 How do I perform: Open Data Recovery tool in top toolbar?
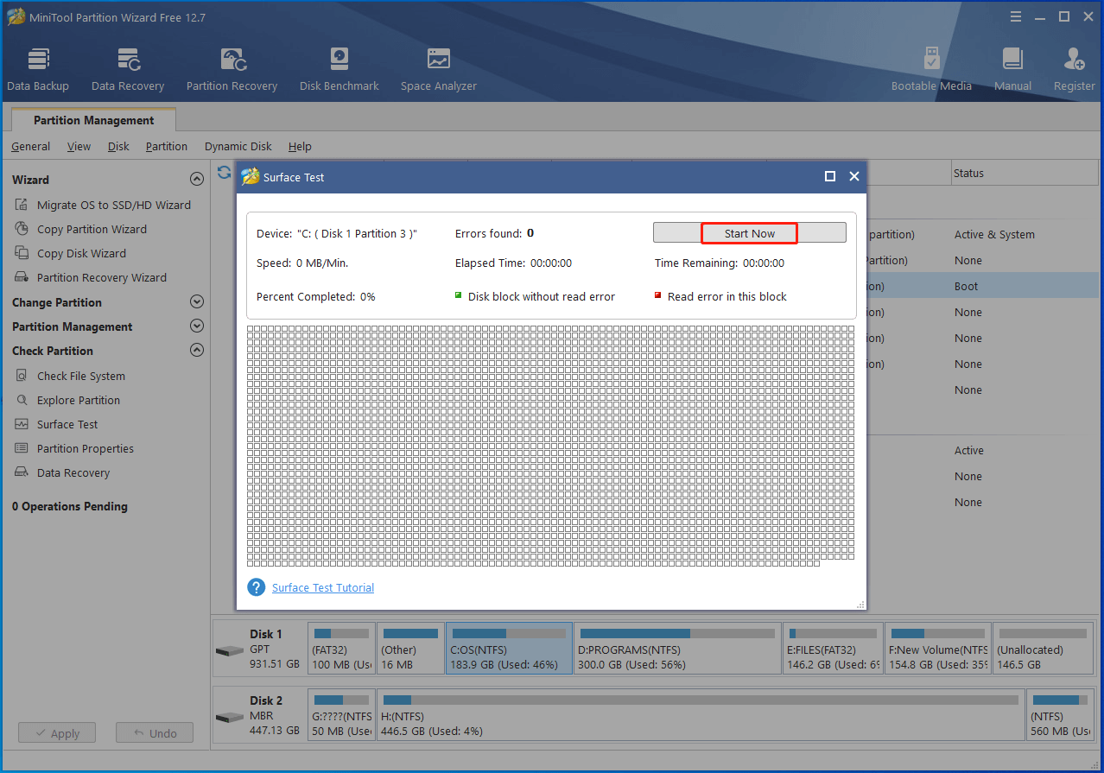pyautogui.click(x=128, y=70)
